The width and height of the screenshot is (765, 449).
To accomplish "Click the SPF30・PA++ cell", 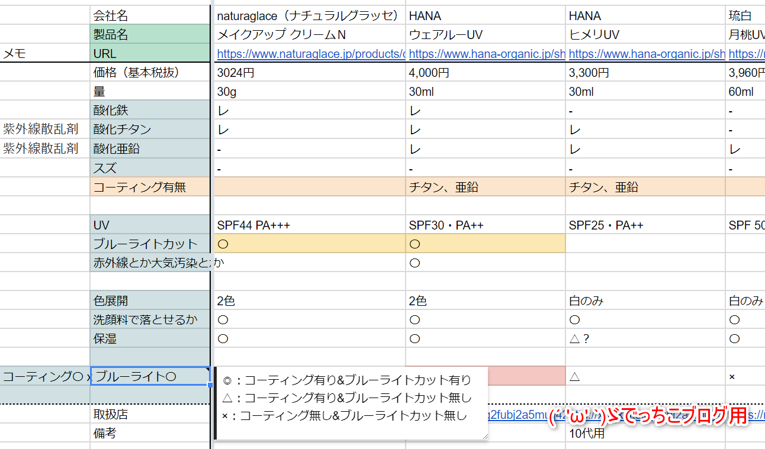I will [x=486, y=225].
